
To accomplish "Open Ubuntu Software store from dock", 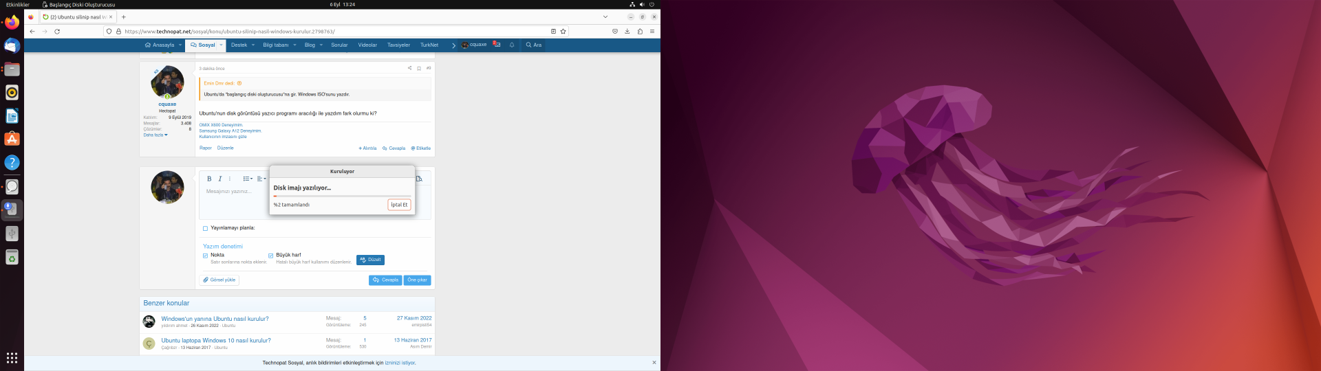I will [x=12, y=139].
